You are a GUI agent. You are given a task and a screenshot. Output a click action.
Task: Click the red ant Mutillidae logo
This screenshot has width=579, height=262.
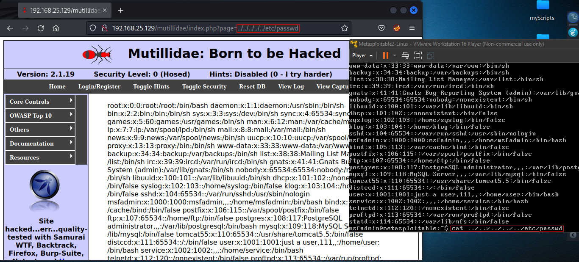[97, 54]
